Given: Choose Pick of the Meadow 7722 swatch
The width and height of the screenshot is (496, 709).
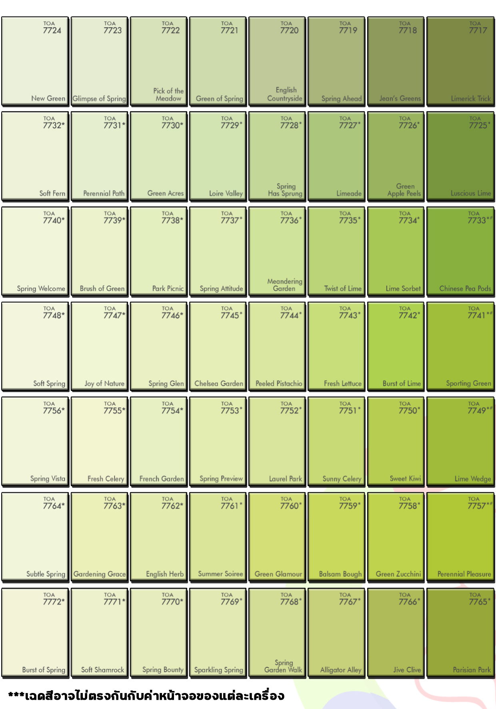Looking at the screenshot, I should [x=159, y=61].
